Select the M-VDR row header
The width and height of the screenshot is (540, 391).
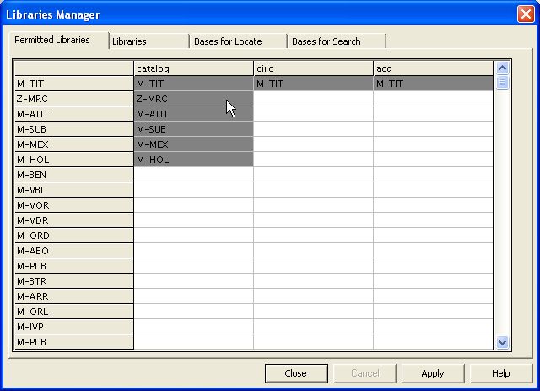coord(74,220)
